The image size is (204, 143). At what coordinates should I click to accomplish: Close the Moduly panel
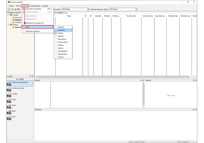[32, 76]
